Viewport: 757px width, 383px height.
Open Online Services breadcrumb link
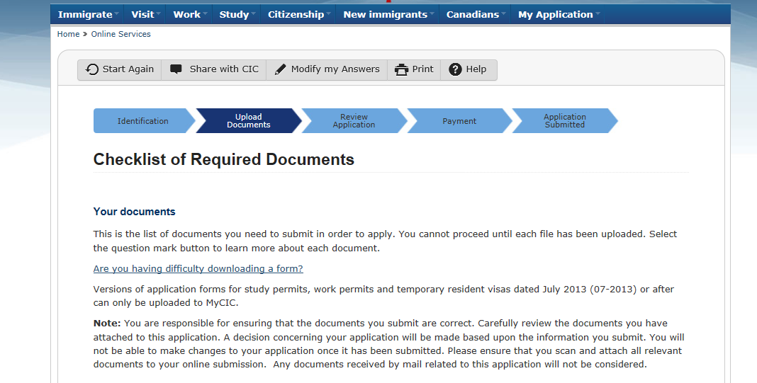click(x=120, y=34)
